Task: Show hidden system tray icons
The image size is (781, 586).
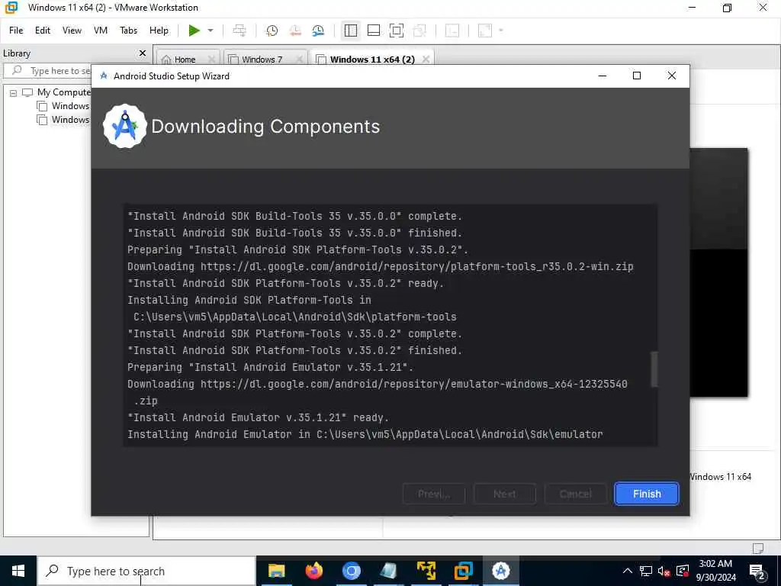Action: point(628,571)
